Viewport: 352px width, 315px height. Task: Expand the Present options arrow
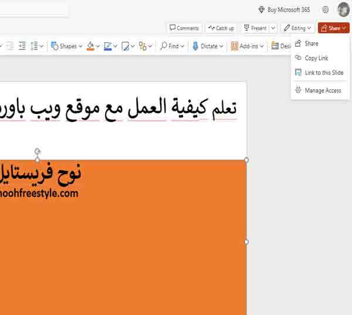(273, 28)
